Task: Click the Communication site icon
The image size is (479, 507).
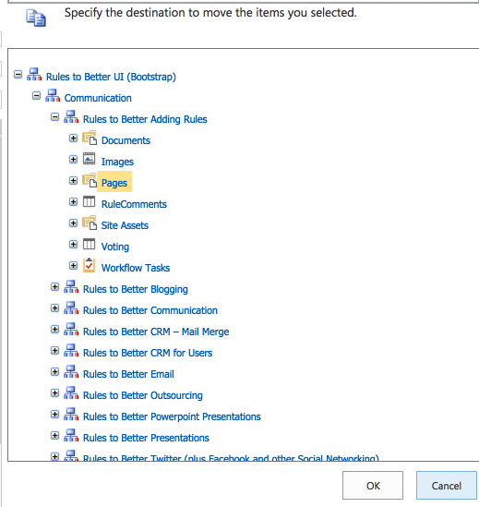Action: point(53,95)
